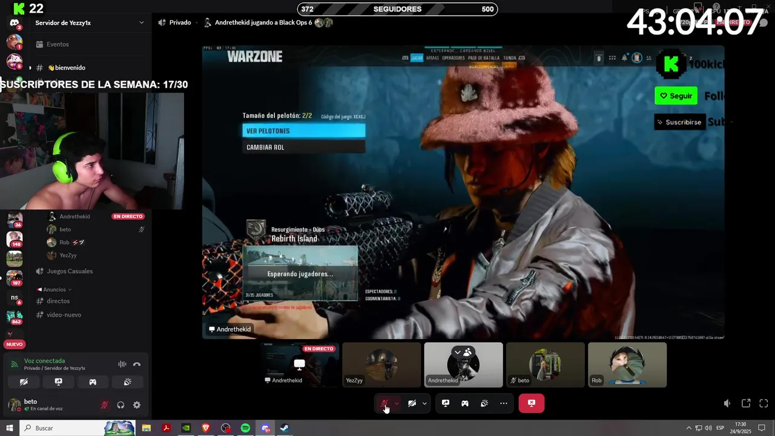Open the video-nuevo text channel
775x436 pixels.
point(90,315)
